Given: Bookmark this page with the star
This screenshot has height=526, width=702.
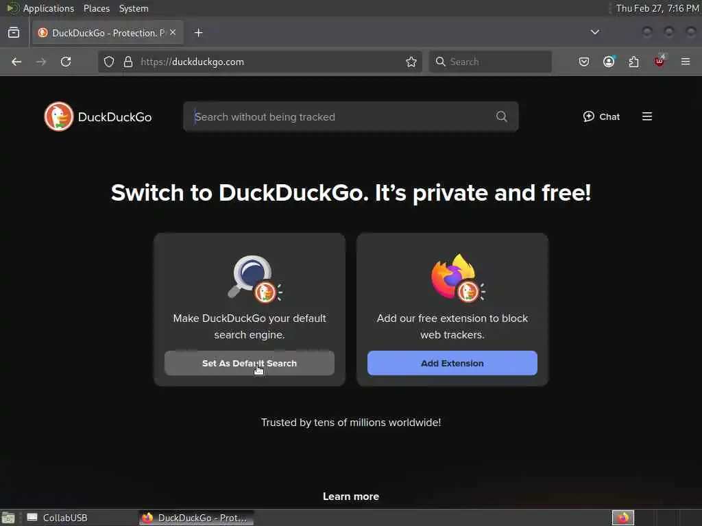Looking at the screenshot, I should point(411,62).
